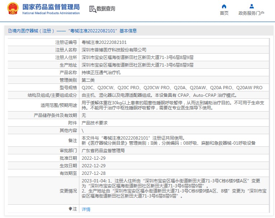Click the 变更情况 row label
Screen dimensions: 275x218
click(68, 190)
